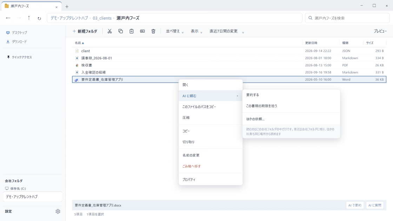393x221 pixels.
Task: Click the trash Delete icon in toolbar
Action: [153, 31]
